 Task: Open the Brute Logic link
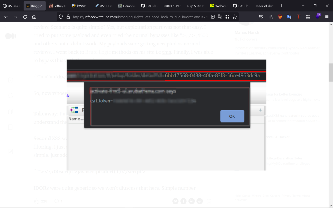click(x=98, y=52)
